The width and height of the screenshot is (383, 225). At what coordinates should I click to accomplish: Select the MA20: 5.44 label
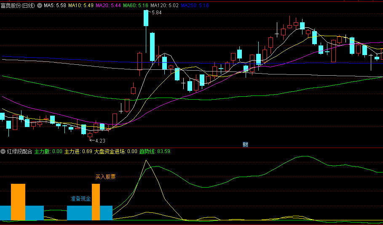[108, 5]
